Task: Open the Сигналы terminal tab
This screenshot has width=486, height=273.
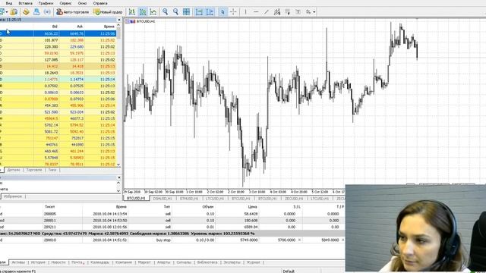Action: click(184, 262)
